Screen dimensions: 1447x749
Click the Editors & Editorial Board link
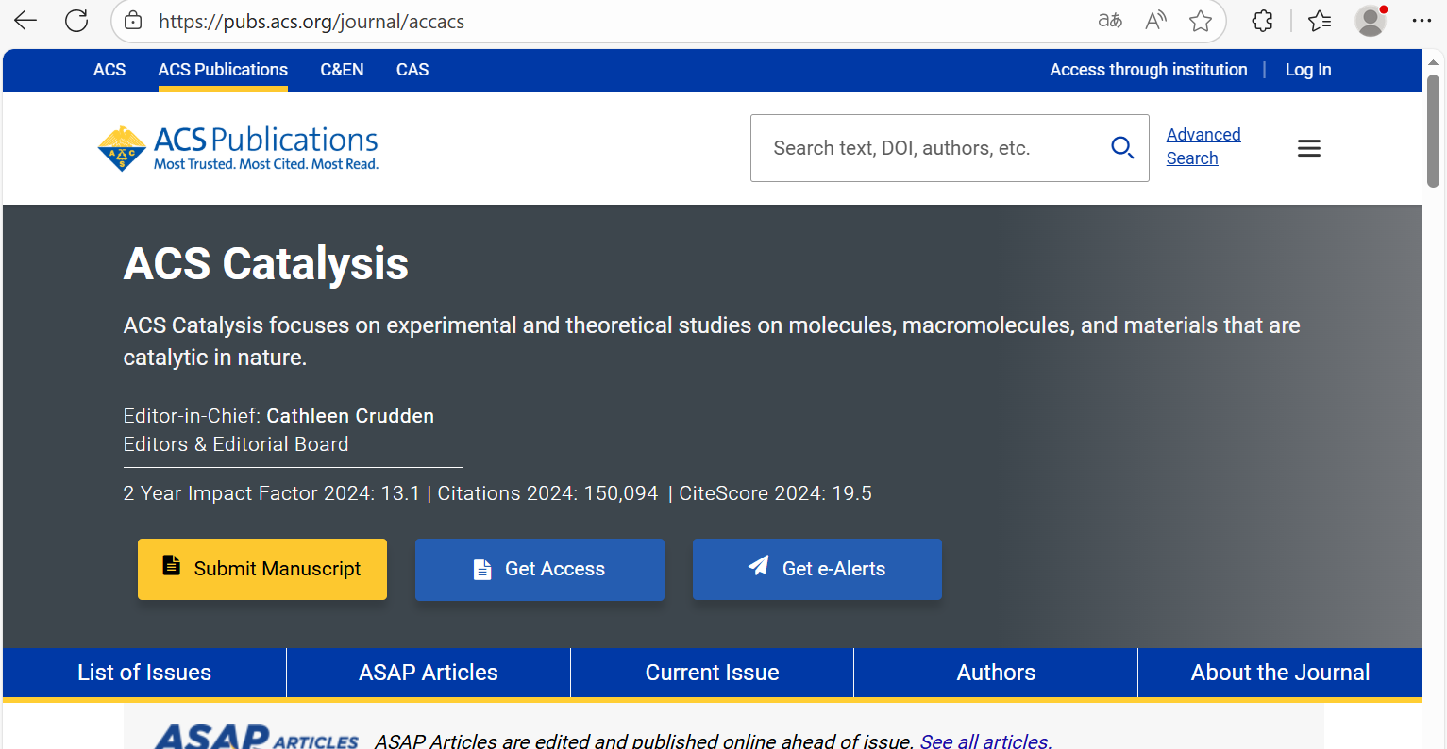[236, 444]
